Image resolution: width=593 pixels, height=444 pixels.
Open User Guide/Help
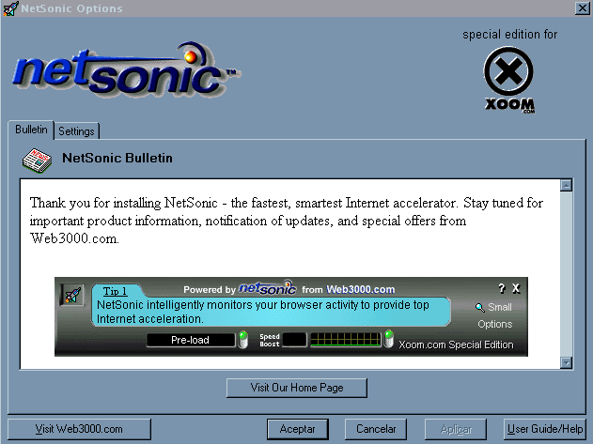pos(544,429)
